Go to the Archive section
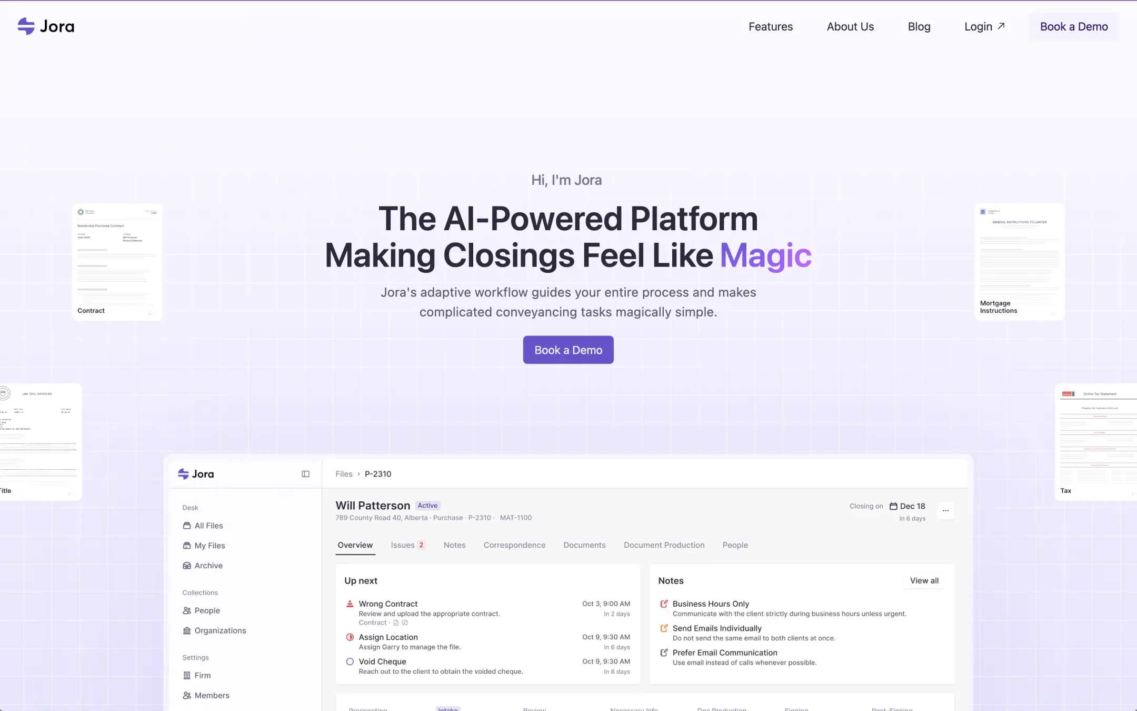 [208, 566]
